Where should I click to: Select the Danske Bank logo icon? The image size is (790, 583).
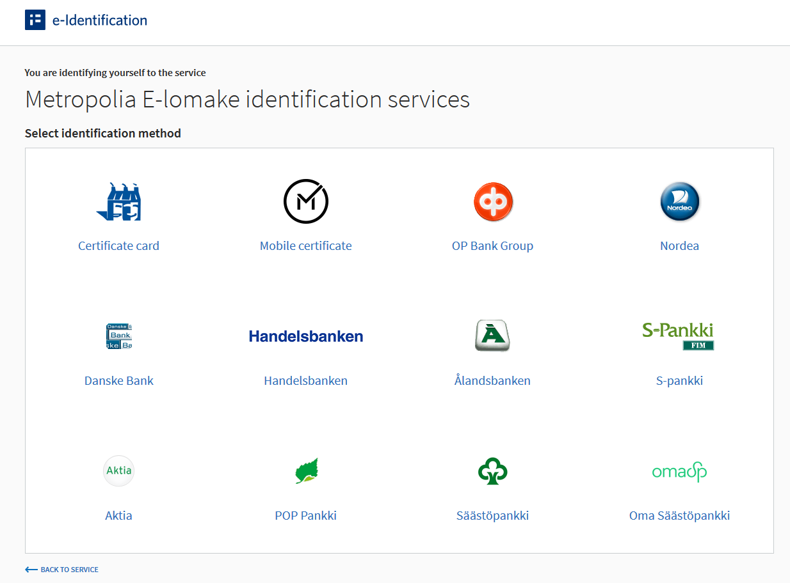[x=118, y=336]
